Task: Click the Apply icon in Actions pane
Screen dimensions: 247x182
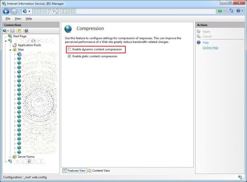Action: point(199,31)
